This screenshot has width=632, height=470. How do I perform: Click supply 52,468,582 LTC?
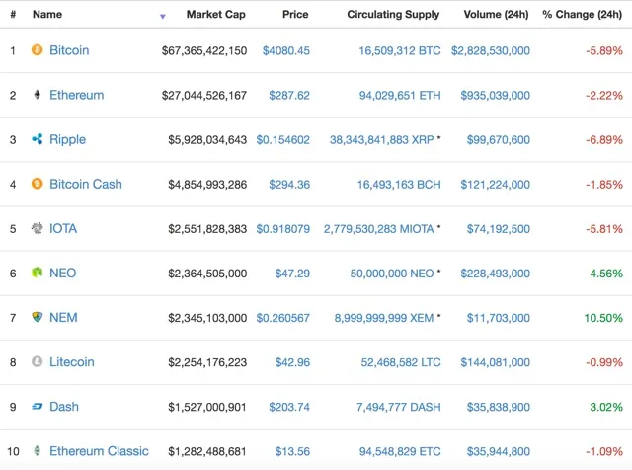[x=401, y=362]
